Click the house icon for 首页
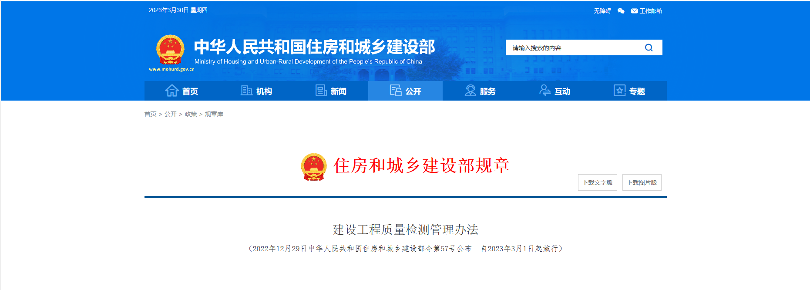This screenshot has height=290, width=810. coord(172,91)
